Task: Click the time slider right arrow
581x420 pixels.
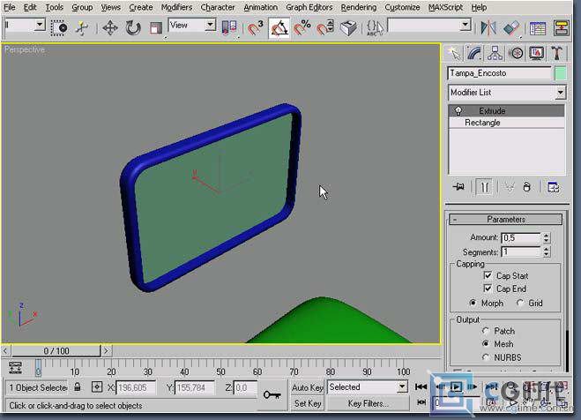Action: coord(107,350)
